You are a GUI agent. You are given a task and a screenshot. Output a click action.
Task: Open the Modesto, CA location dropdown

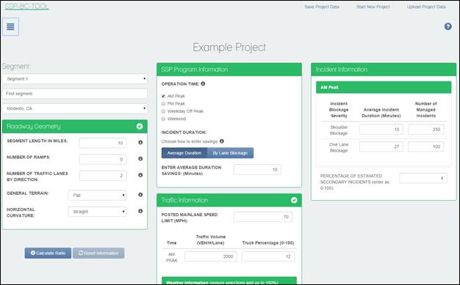pyautogui.click(x=75, y=108)
